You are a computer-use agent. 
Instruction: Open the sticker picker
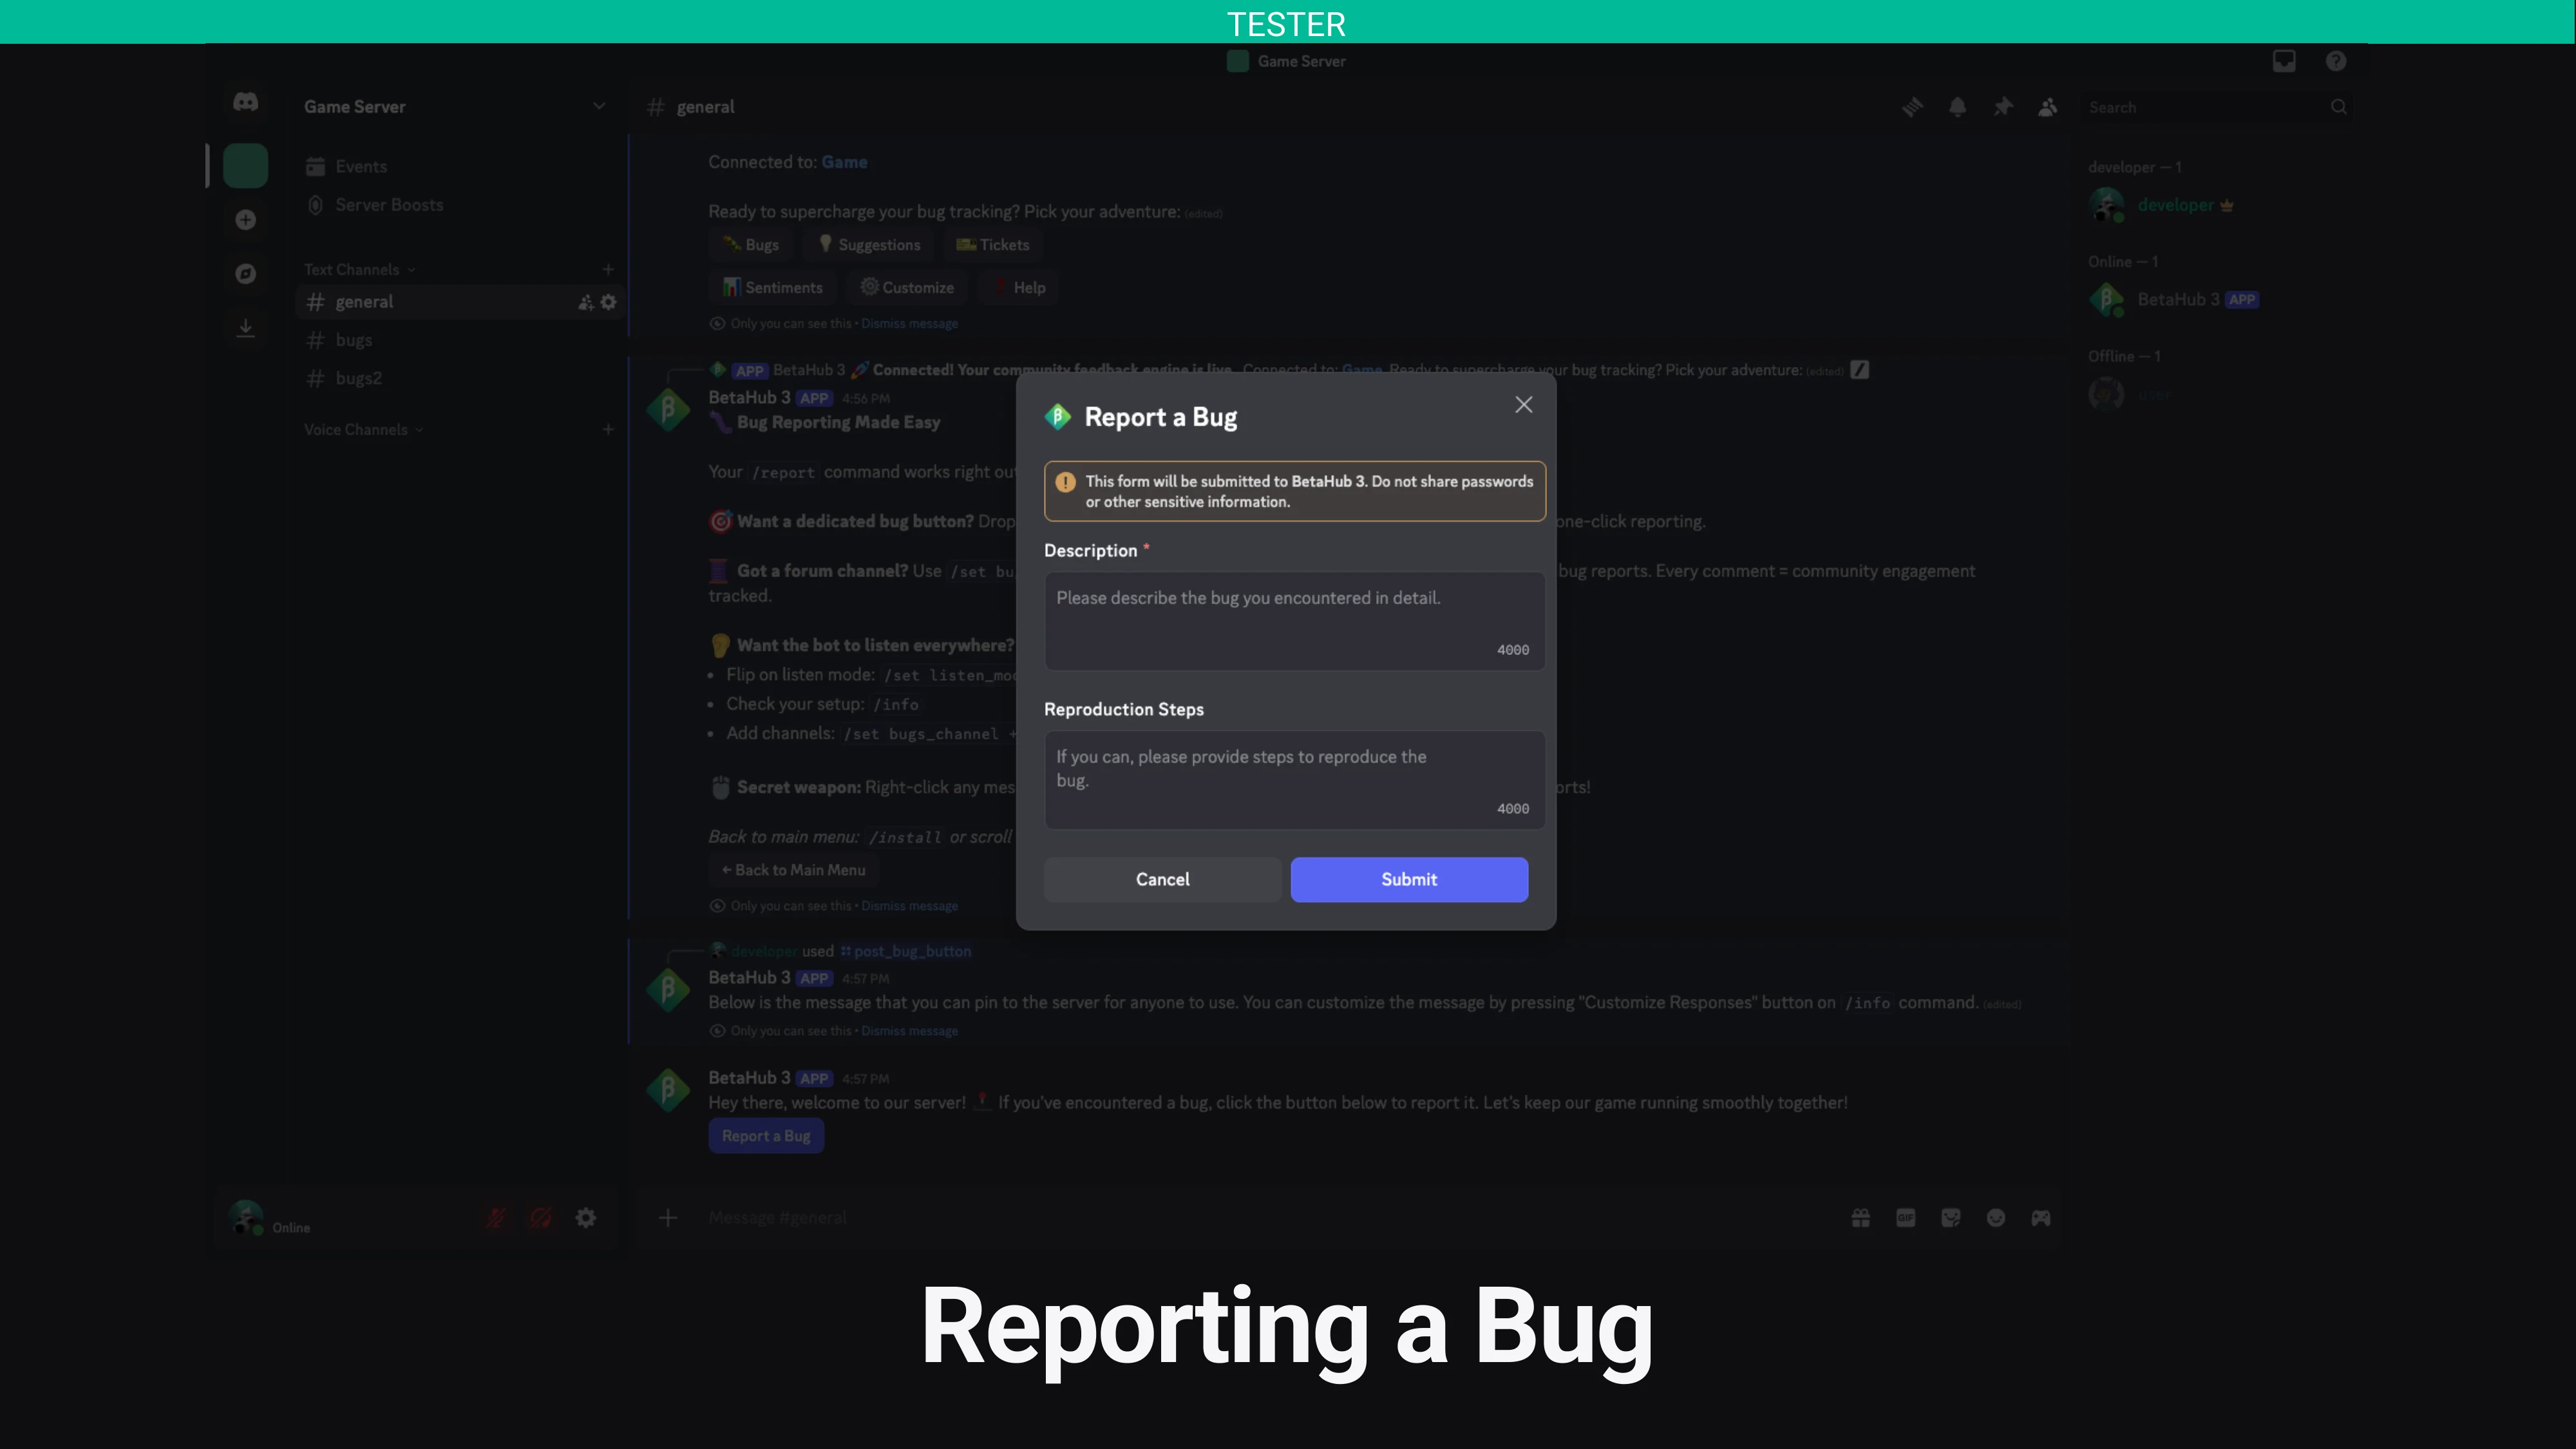pos(1950,1218)
